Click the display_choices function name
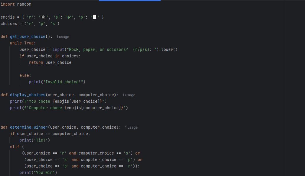The width and height of the screenshot is (305, 176). [28, 95]
